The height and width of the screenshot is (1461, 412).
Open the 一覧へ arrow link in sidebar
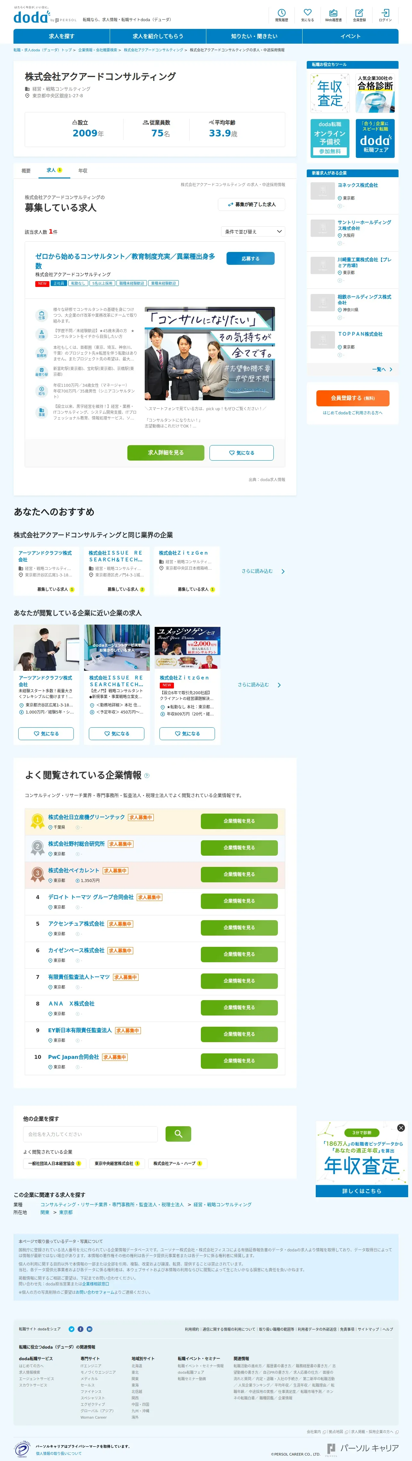click(382, 369)
